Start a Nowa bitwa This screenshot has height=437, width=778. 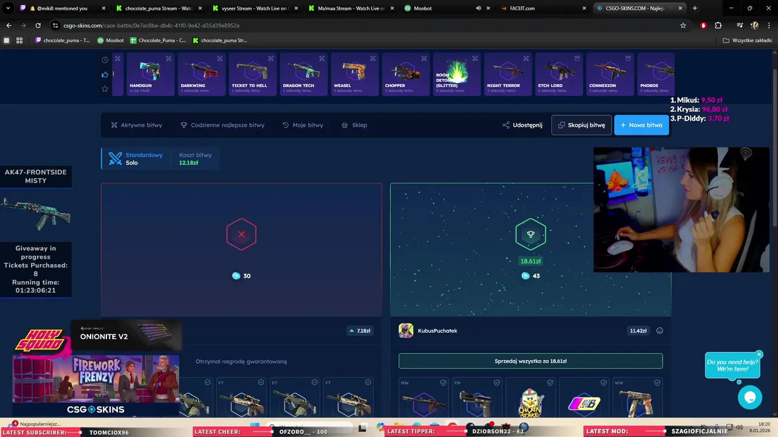coord(641,125)
